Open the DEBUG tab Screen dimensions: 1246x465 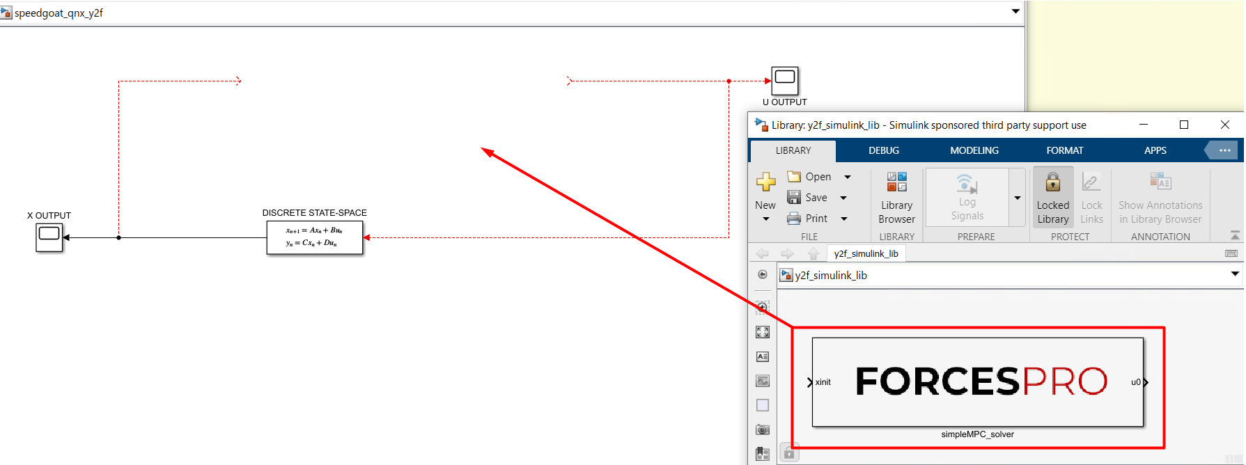(883, 150)
